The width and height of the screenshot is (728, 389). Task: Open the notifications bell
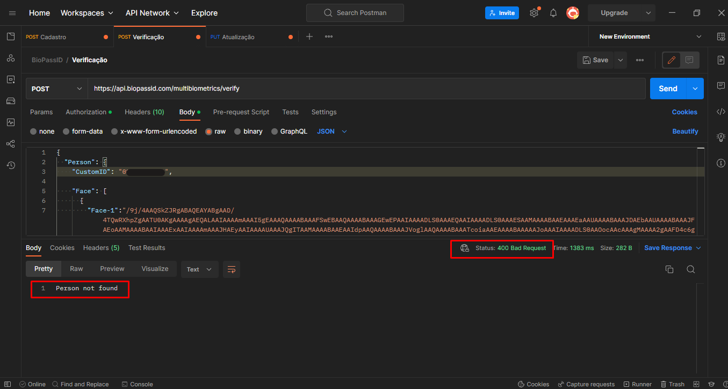click(553, 13)
